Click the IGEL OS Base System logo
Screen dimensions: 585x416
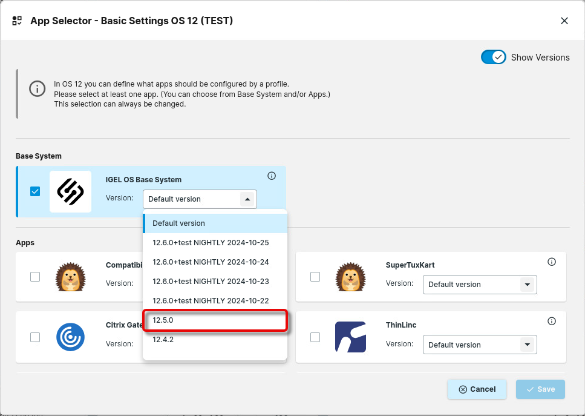(70, 191)
